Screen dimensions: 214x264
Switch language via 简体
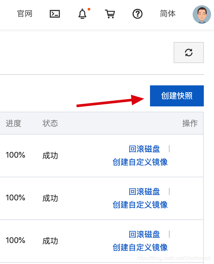click(168, 14)
